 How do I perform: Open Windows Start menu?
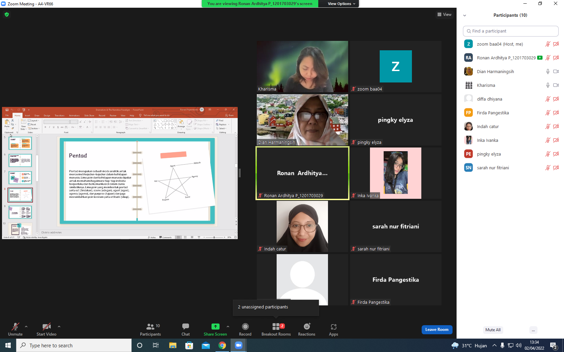coord(8,345)
